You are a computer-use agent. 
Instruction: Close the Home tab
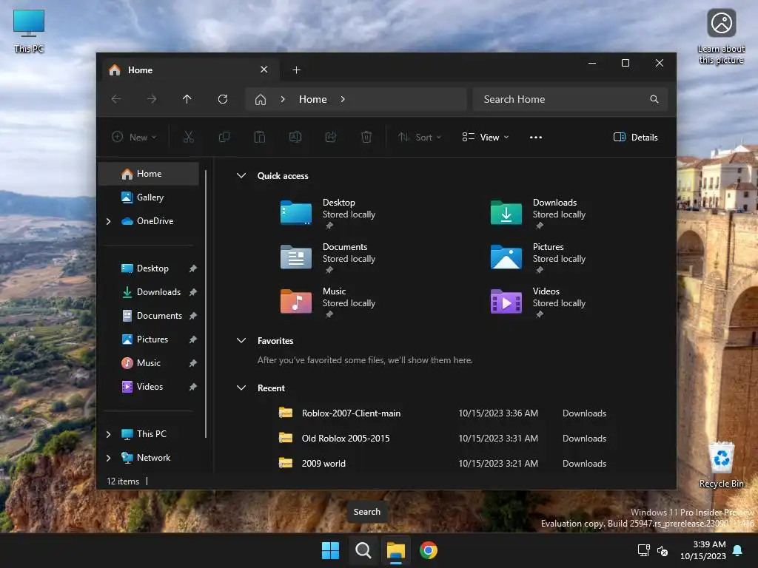264,70
